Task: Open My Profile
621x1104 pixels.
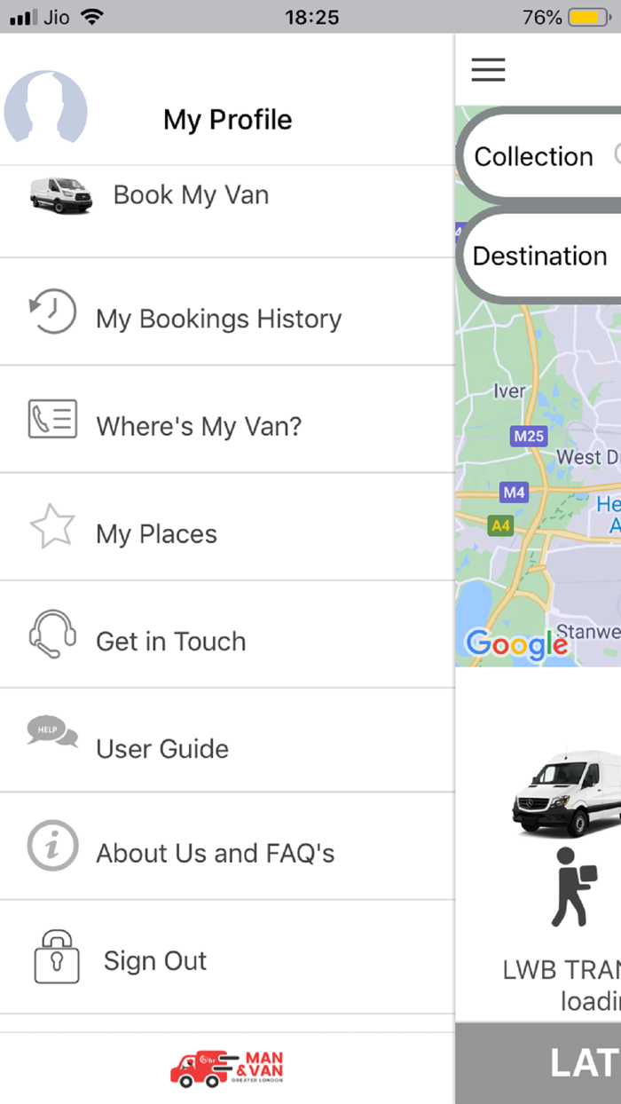Action: point(227,120)
